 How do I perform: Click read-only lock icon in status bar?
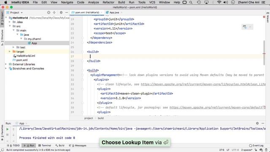(256, 150)
